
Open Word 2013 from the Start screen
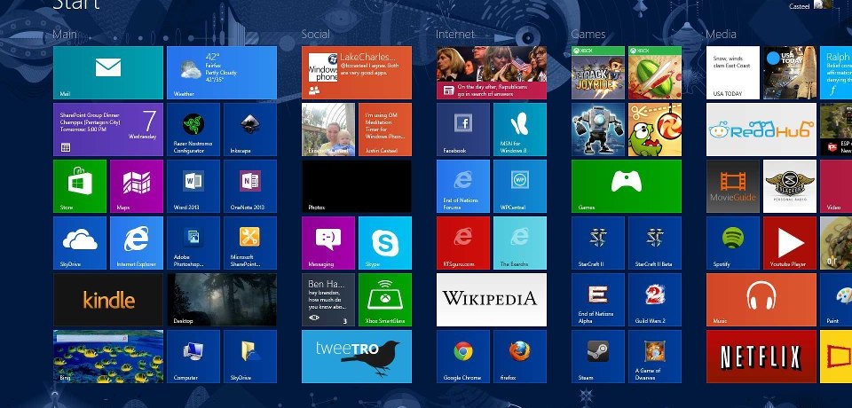193,186
